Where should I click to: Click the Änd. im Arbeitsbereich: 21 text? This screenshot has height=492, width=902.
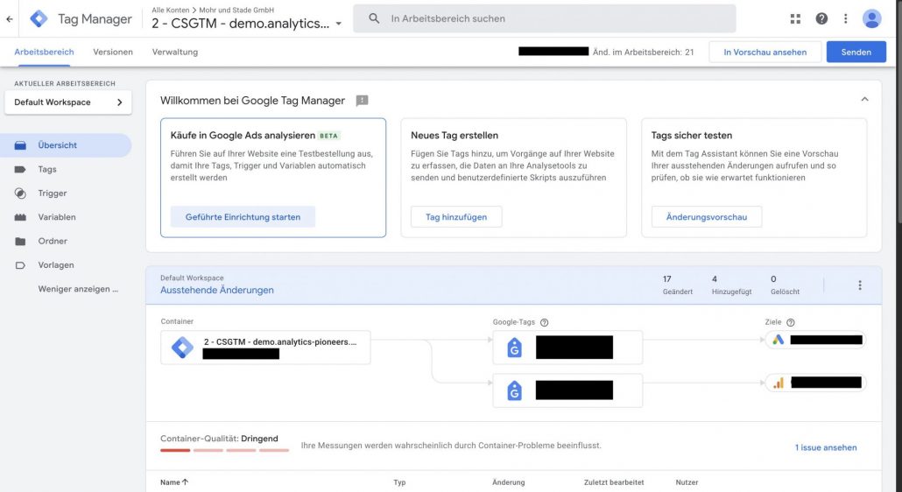pos(643,52)
